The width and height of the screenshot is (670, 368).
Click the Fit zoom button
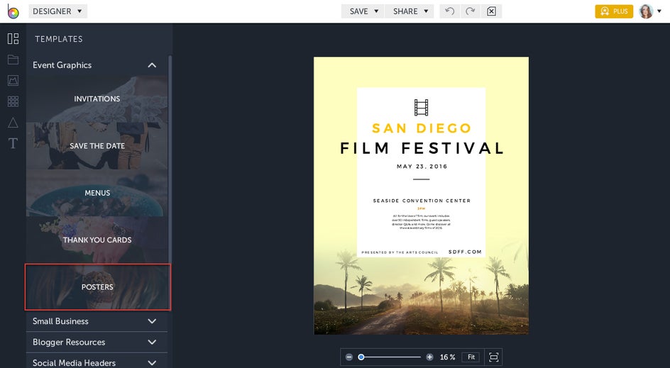471,357
